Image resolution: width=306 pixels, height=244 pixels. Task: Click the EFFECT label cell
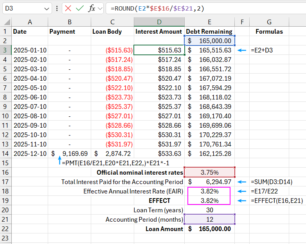159,201
